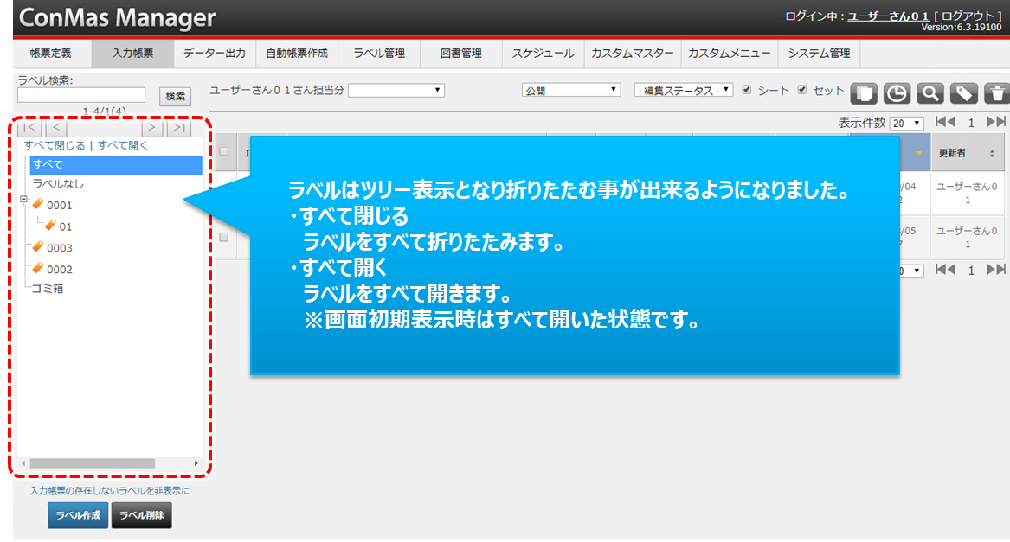Open the 公開 dropdown
This screenshot has width=1010, height=542.
click(571, 90)
